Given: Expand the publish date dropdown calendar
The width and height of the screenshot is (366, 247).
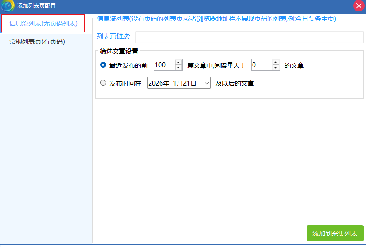Looking at the screenshot, I should (x=206, y=83).
